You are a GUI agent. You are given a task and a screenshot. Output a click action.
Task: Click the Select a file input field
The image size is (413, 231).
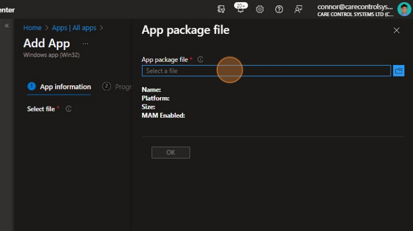(x=266, y=71)
